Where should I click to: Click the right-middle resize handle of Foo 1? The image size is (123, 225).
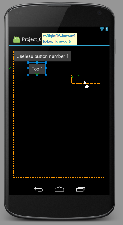point(46,69)
